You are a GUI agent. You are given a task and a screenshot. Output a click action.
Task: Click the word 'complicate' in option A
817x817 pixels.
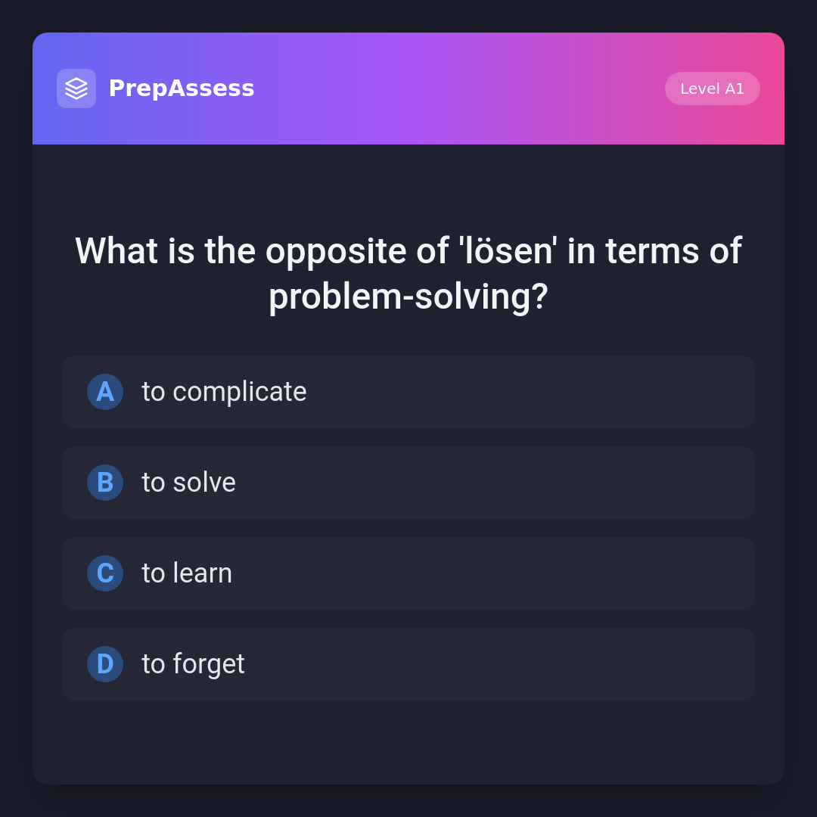tap(239, 392)
